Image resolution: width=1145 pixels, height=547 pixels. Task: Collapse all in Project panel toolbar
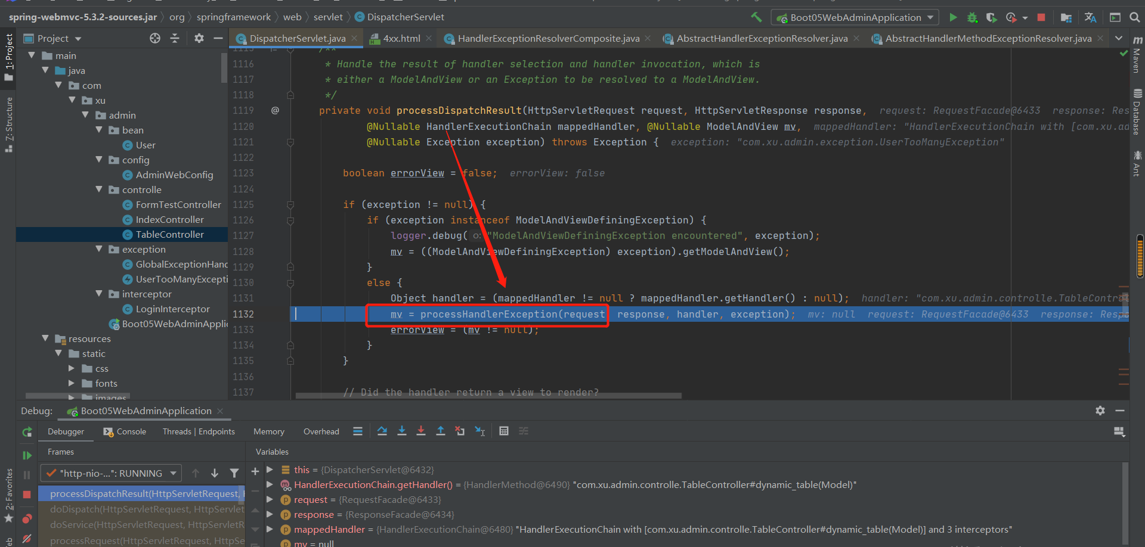coord(175,38)
